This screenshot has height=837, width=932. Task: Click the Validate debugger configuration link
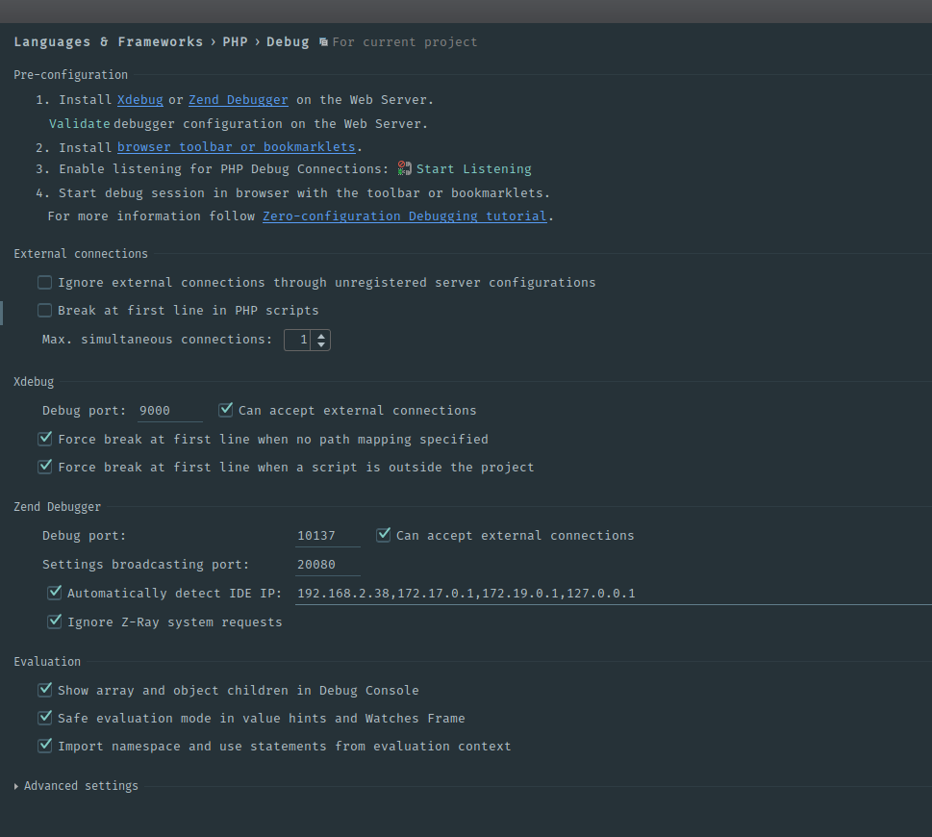tap(79, 124)
